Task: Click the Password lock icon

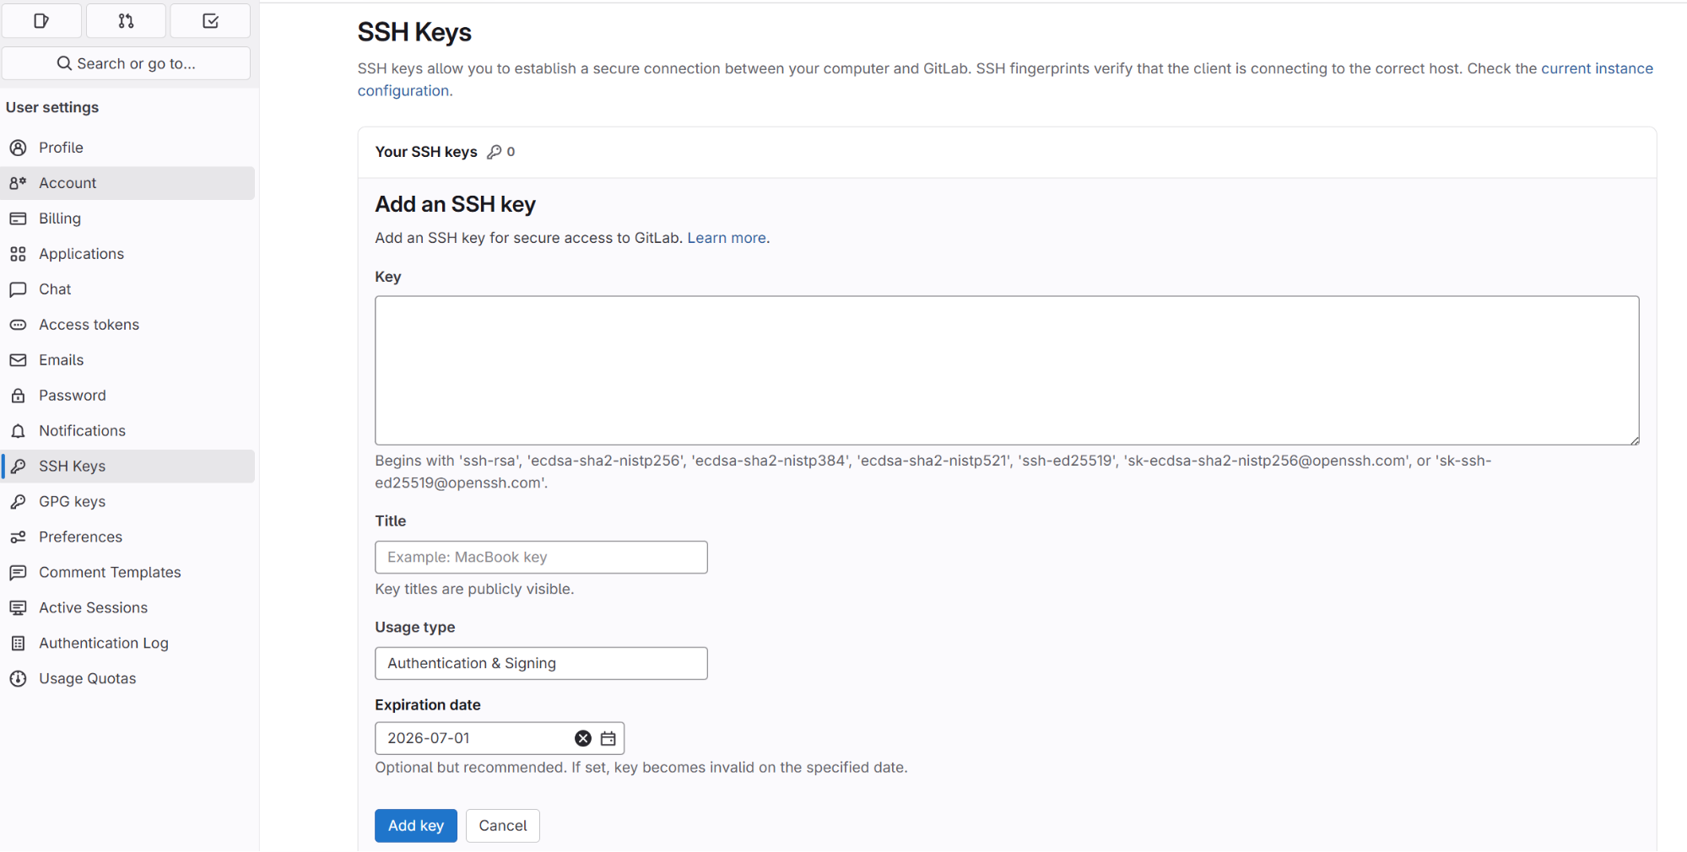Action: [x=18, y=396]
